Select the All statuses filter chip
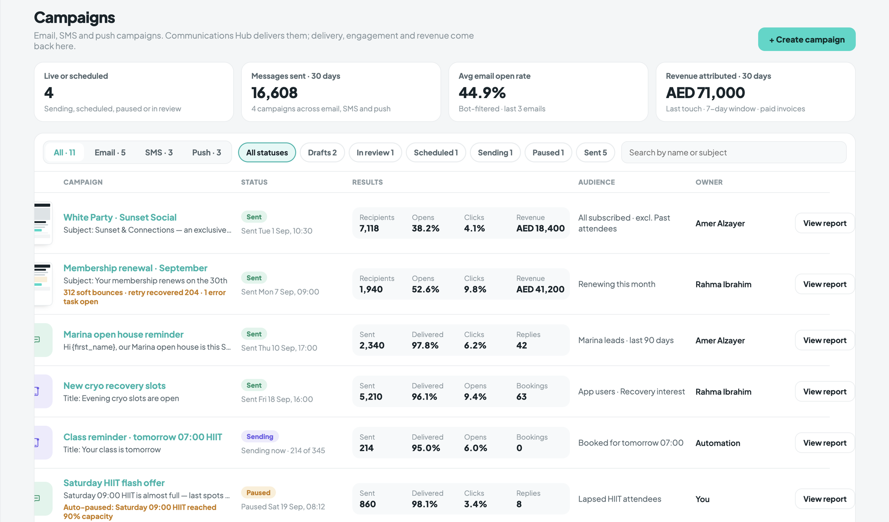 pos(267,152)
